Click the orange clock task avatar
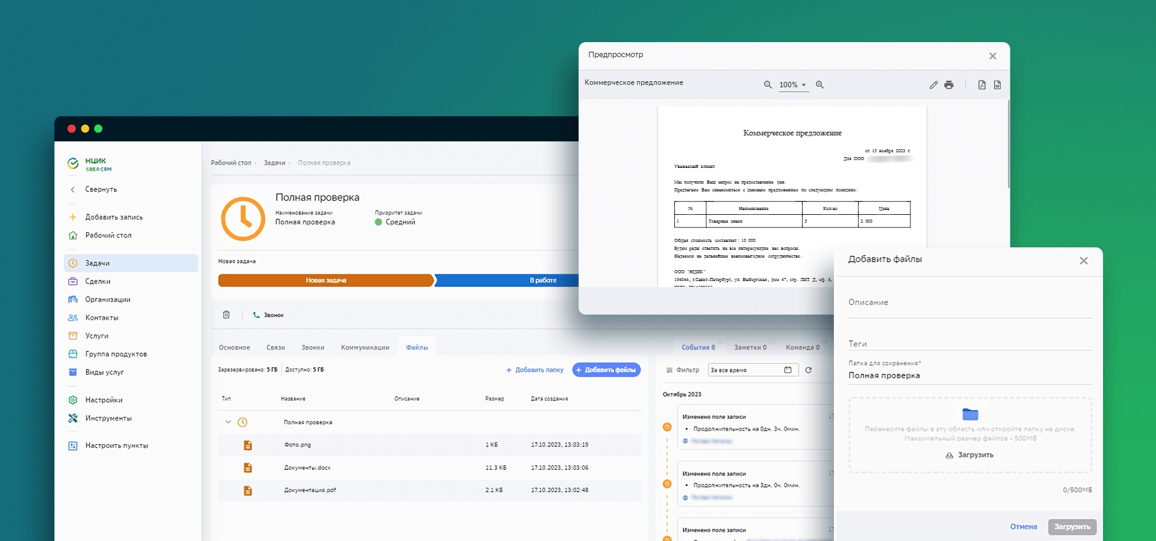Viewport: 1156px width, 541px height. [x=243, y=219]
